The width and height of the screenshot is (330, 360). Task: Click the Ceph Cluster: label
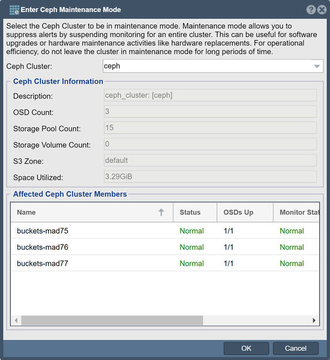click(x=29, y=66)
